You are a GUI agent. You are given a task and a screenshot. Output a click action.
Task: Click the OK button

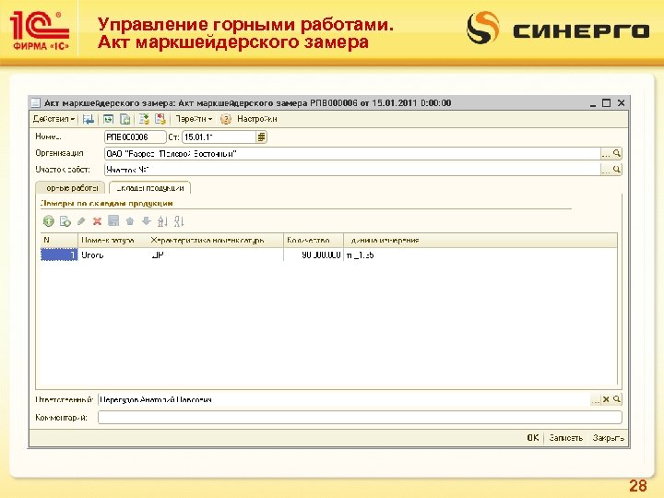(533, 438)
